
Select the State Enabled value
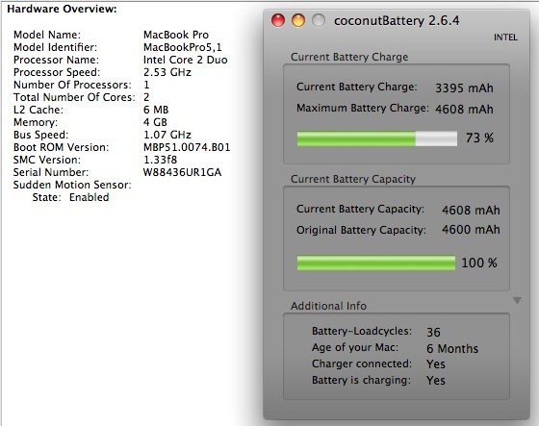click(x=90, y=197)
